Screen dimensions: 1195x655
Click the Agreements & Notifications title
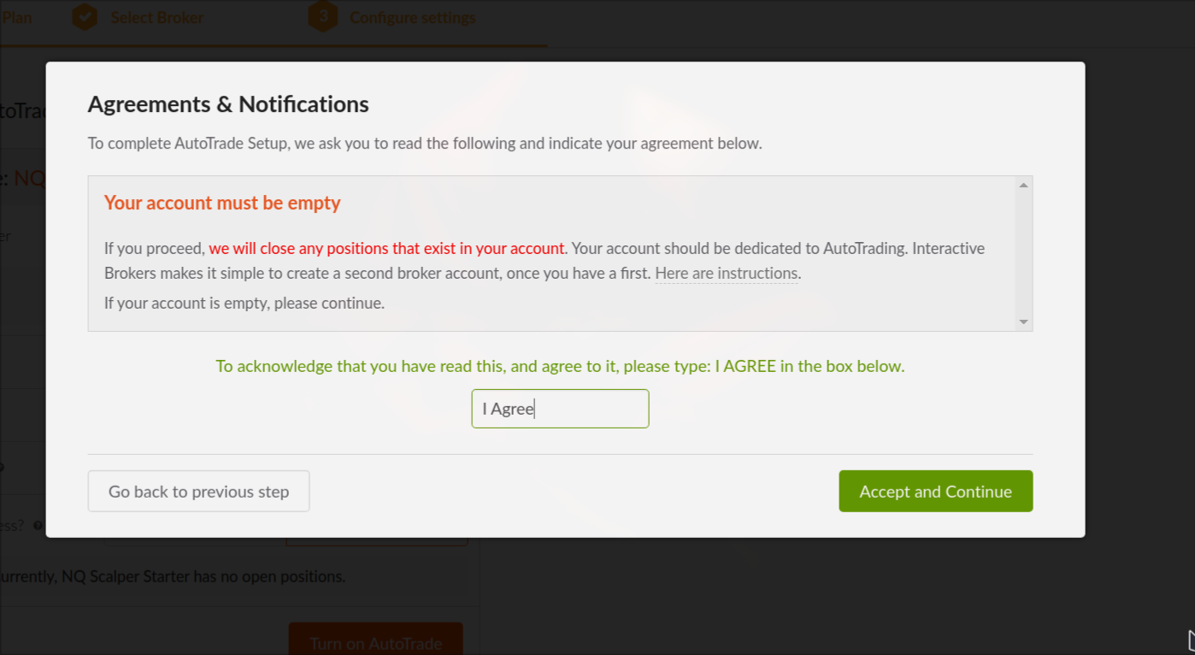pyautogui.click(x=228, y=104)
